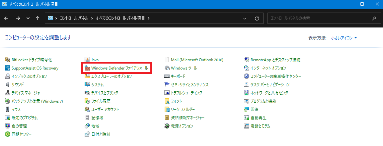The width and height of the screenshot is (383, 146).
Task: Go back with the left arrow
Action: pos(6,18)
